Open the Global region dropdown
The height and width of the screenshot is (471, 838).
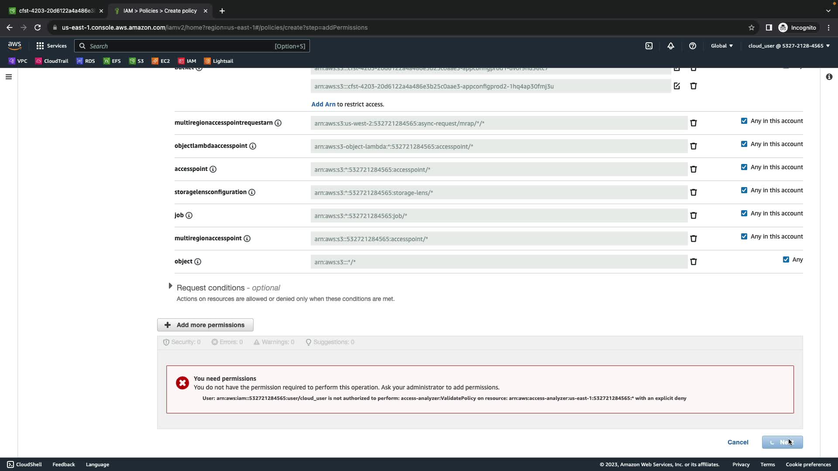tap(721, 46)
